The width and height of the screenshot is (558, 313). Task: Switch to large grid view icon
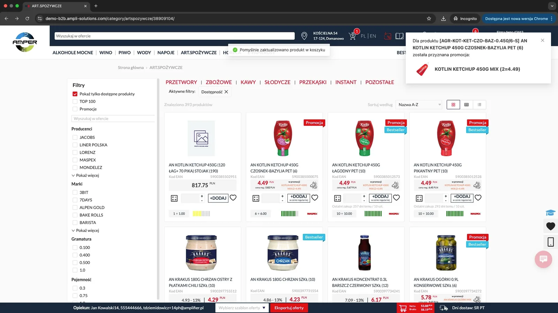[x=453, y=105]
